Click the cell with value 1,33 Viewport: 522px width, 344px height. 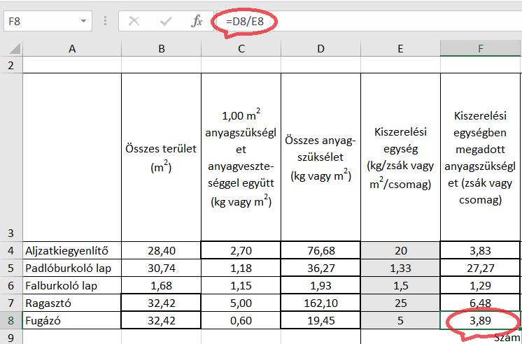[400, 268]
